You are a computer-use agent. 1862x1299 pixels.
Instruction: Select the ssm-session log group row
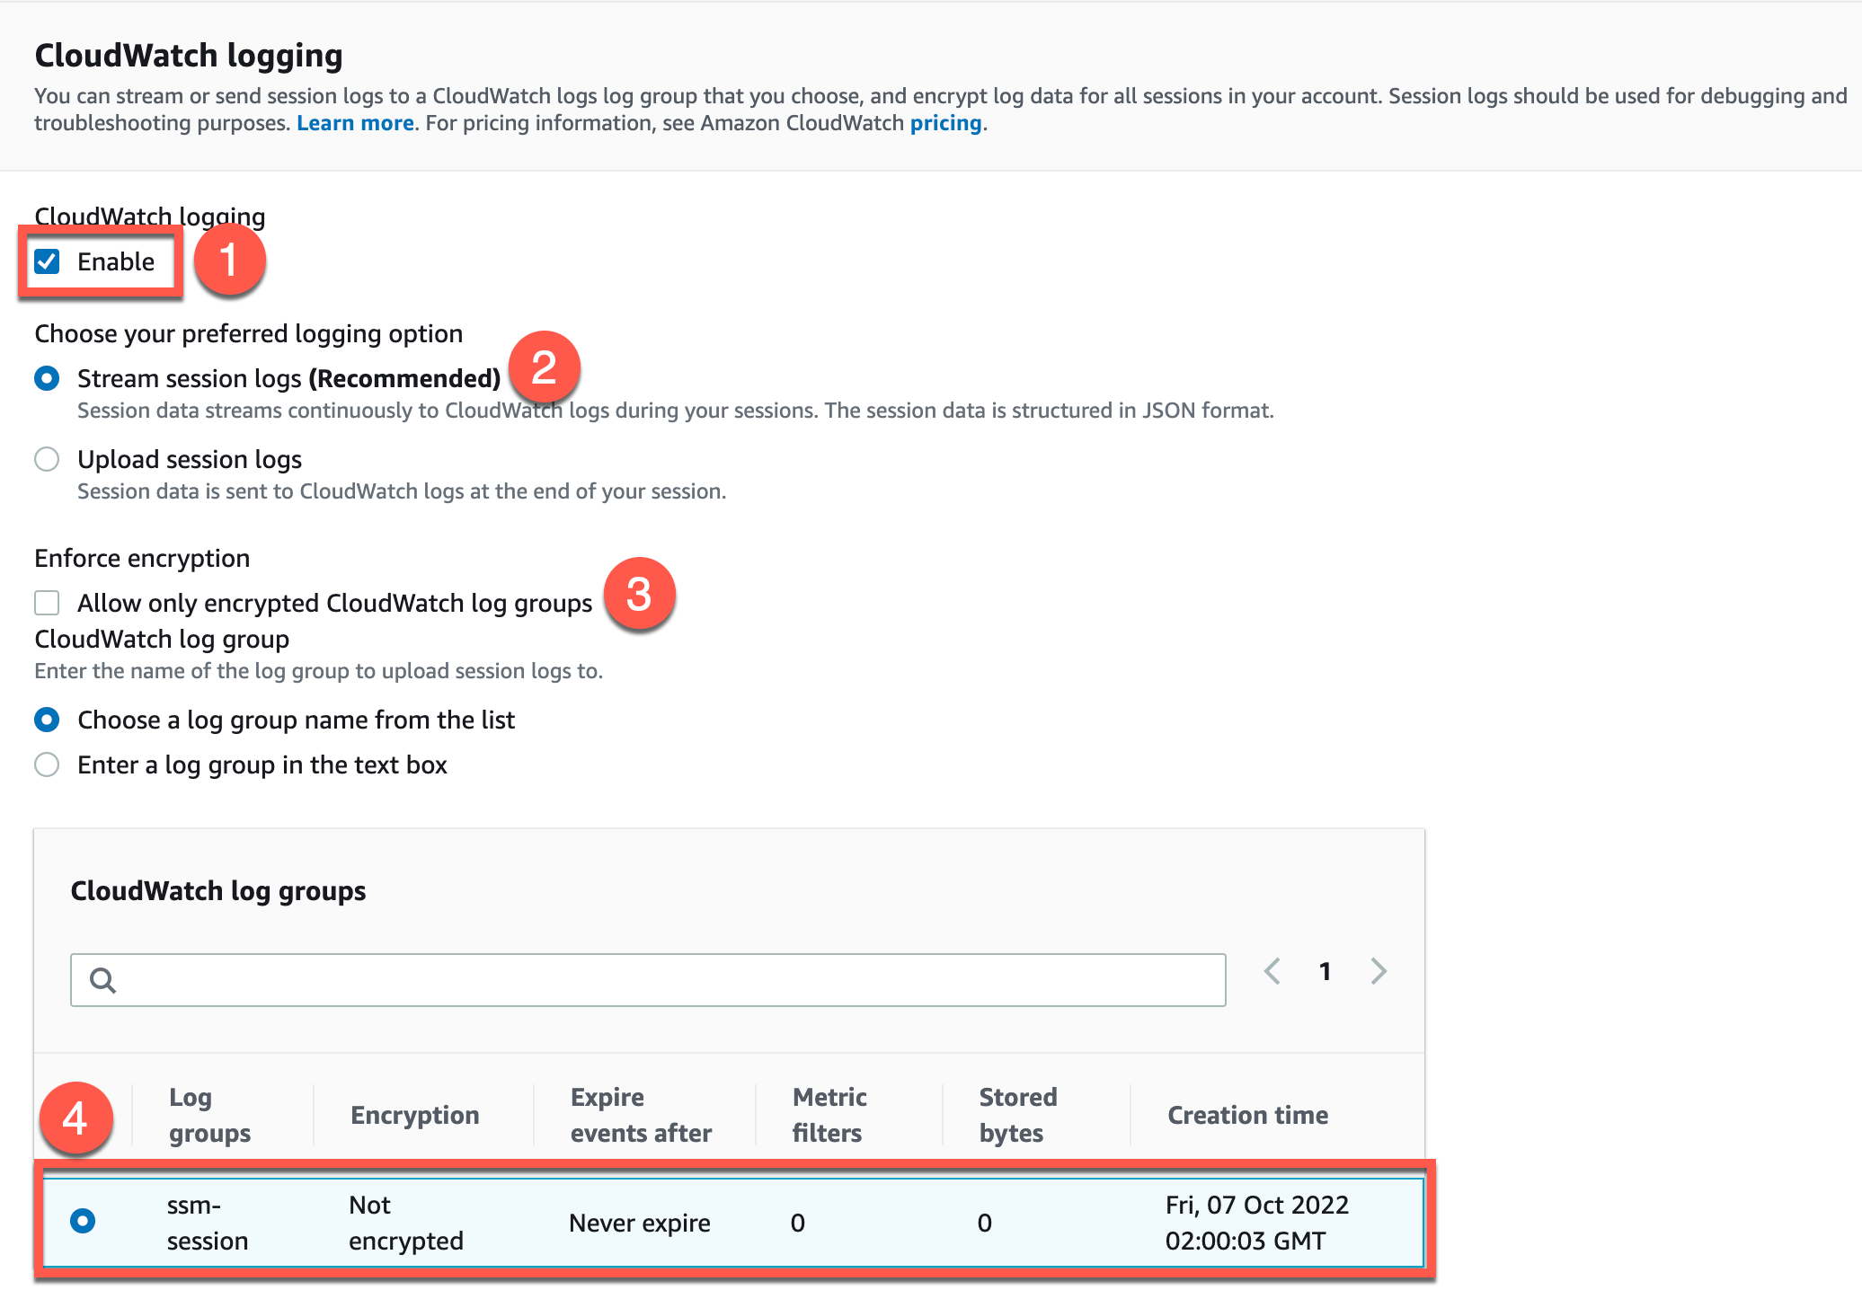(83, 1222)
